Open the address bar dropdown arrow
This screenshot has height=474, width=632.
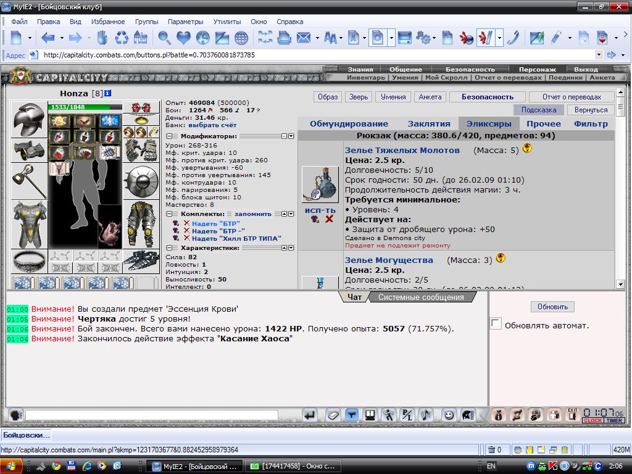point(599,55)
